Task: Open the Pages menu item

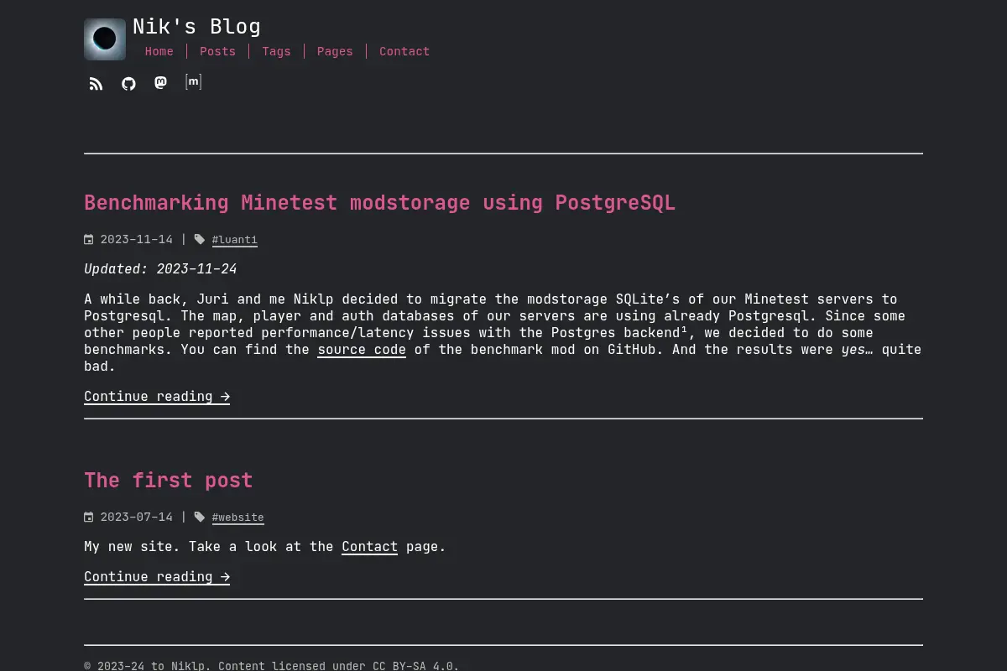Action: click(335, 51)
